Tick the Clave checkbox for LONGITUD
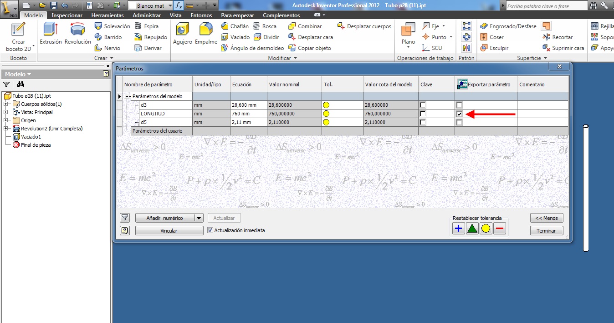This screenshot has width=614, height=323. 423,114
